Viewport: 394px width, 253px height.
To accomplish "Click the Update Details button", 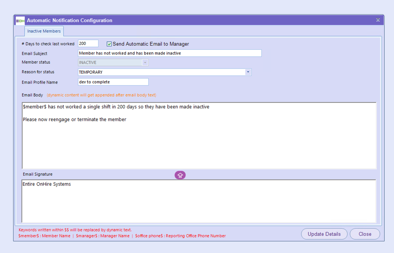I will [x=324, y=234].
